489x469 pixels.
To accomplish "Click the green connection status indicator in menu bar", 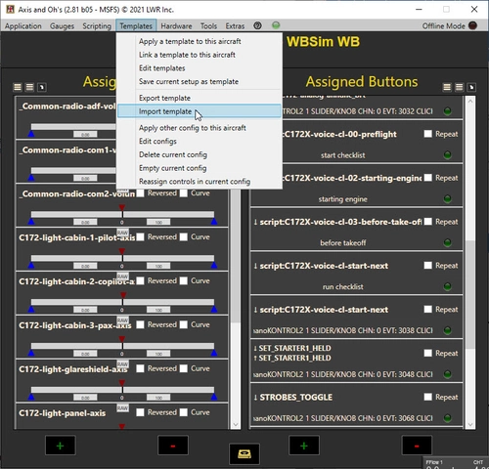I will [276, 25].
